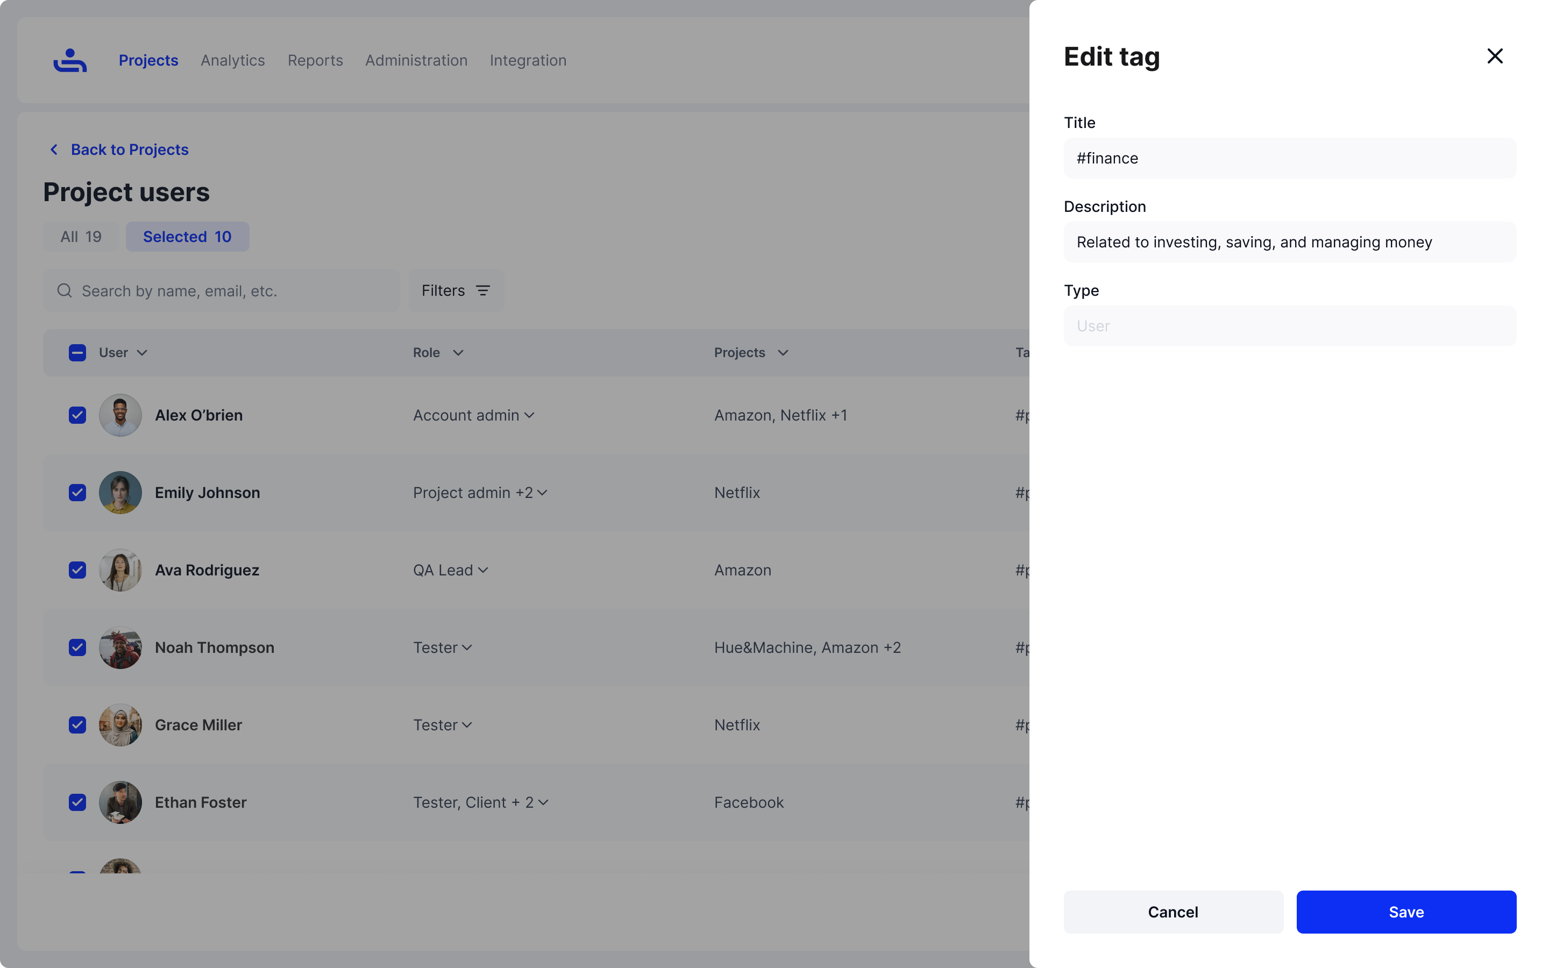Click the search magnifier icon
This screenshot has width=1549, height=968.
65,290
